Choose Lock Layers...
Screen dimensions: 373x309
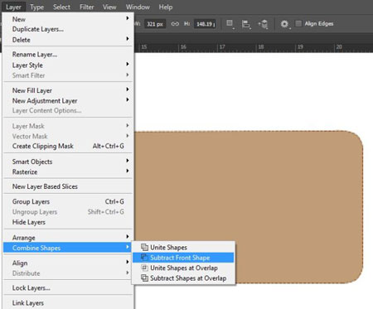pyautogui.click(x=68, y=288)
